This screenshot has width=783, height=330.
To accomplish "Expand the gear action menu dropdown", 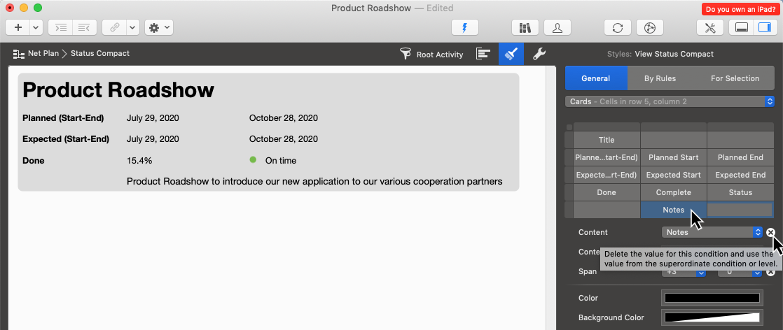I will click(x=158, y=27).
